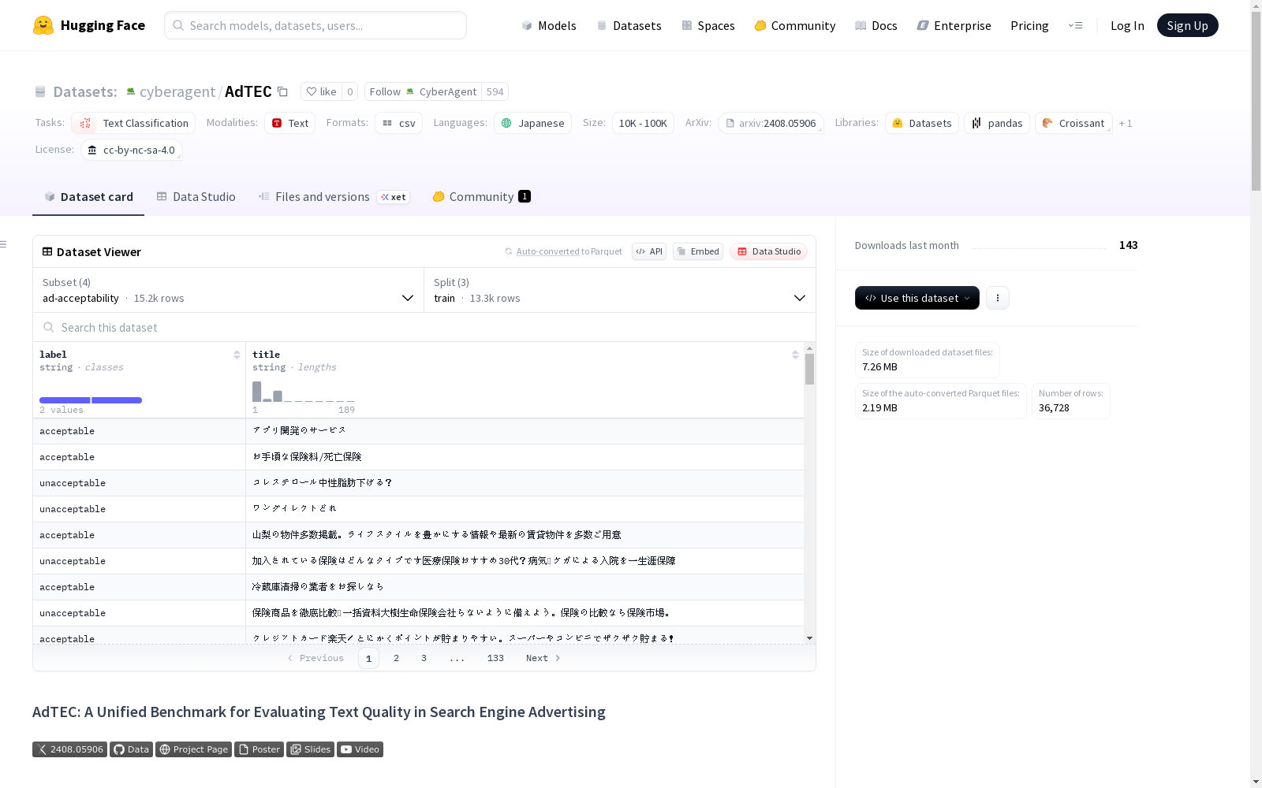
Task: Select the Text modality tag
Action: point(289,123)
